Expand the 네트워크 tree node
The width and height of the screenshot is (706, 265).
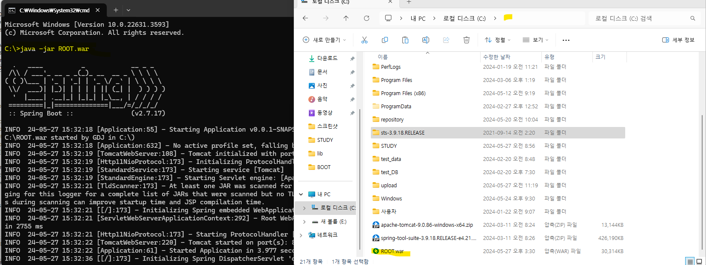[x=301, y=235]
